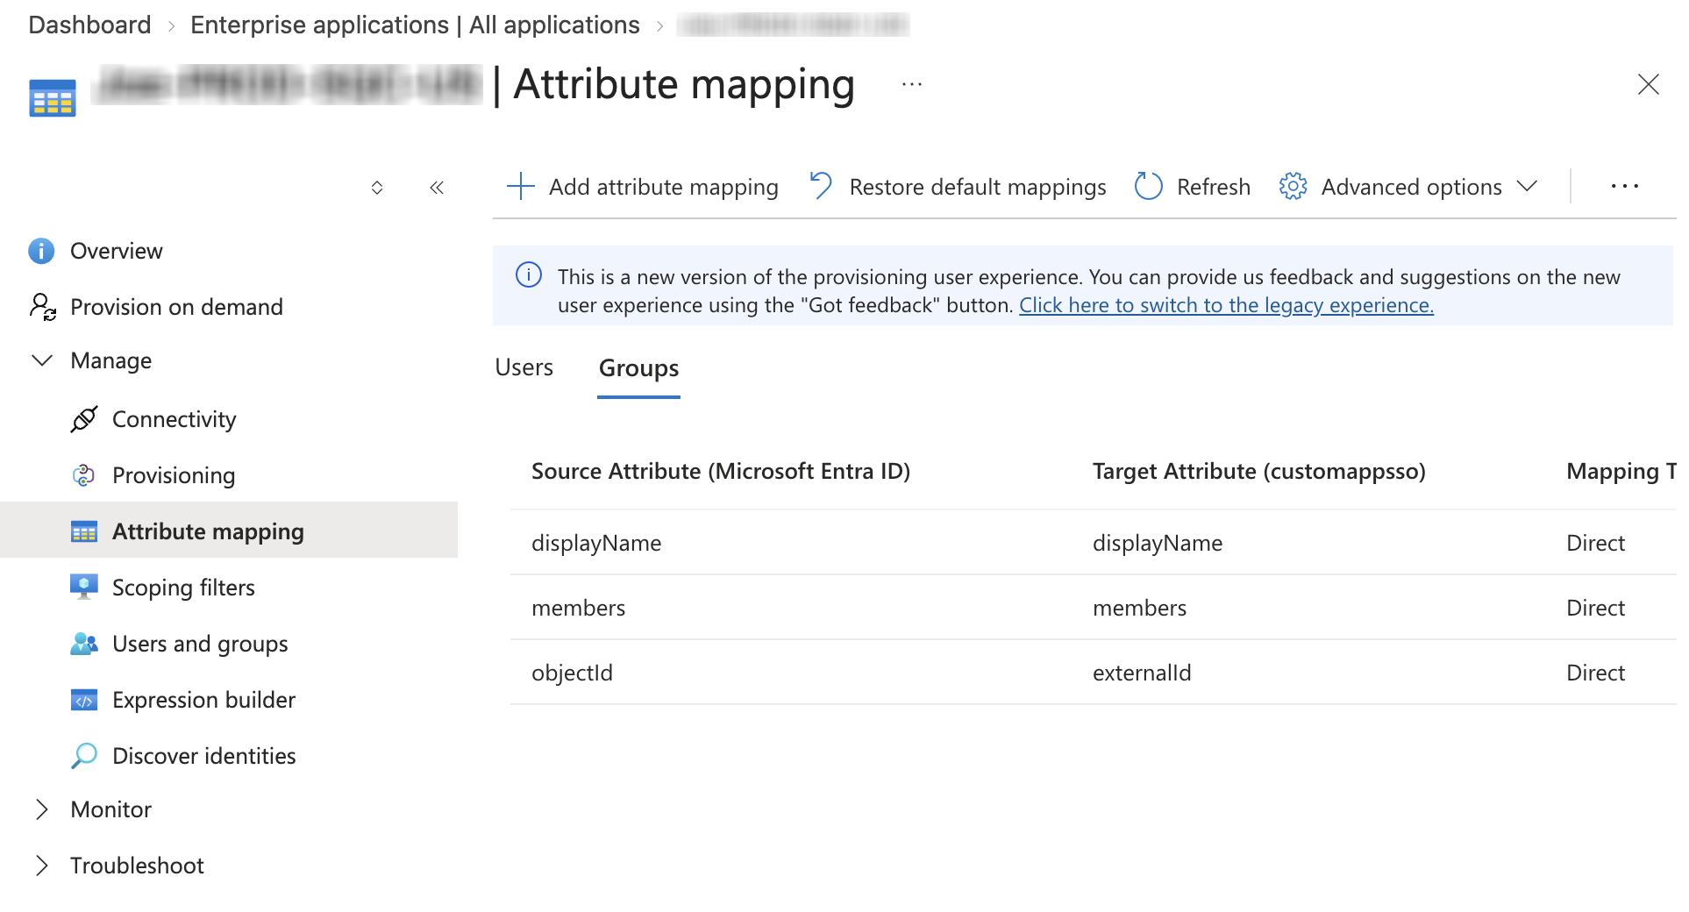Image resolution: width=1689 pixels, height=912 pixels.
Task: Open the ellipsis menu beside page title
Action: click(x=912, y=84)
